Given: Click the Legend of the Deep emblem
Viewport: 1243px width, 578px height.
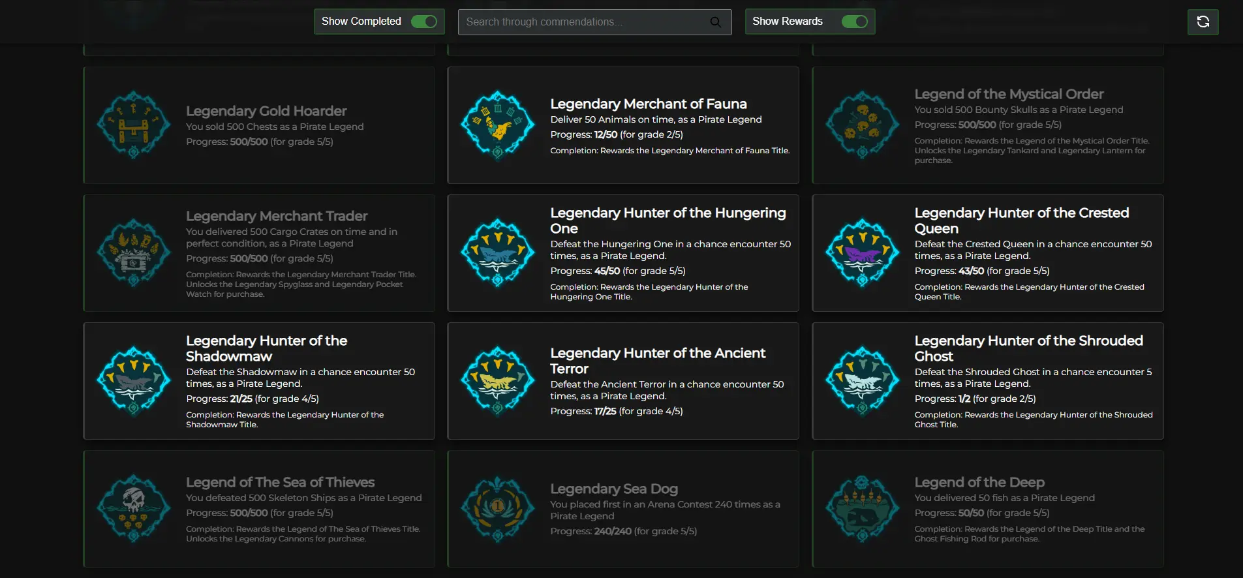Looking at the screenshot, I should pyautogui.click(x=862, y=509).
